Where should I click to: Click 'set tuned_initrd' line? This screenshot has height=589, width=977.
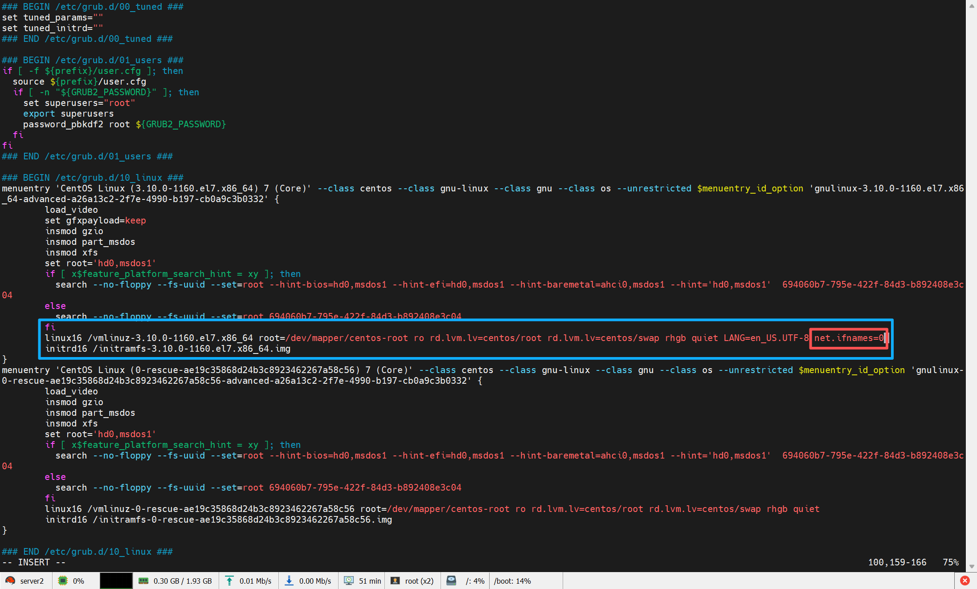click(52, 28)
